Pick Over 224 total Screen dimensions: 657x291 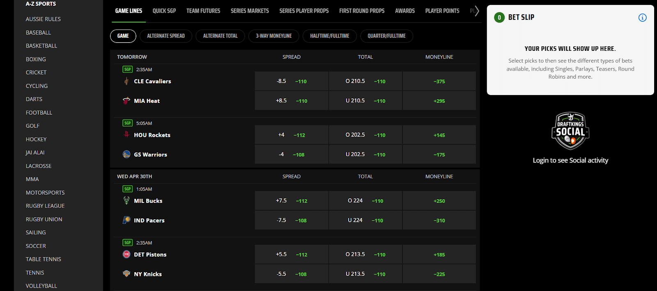[x=365, y=201]
